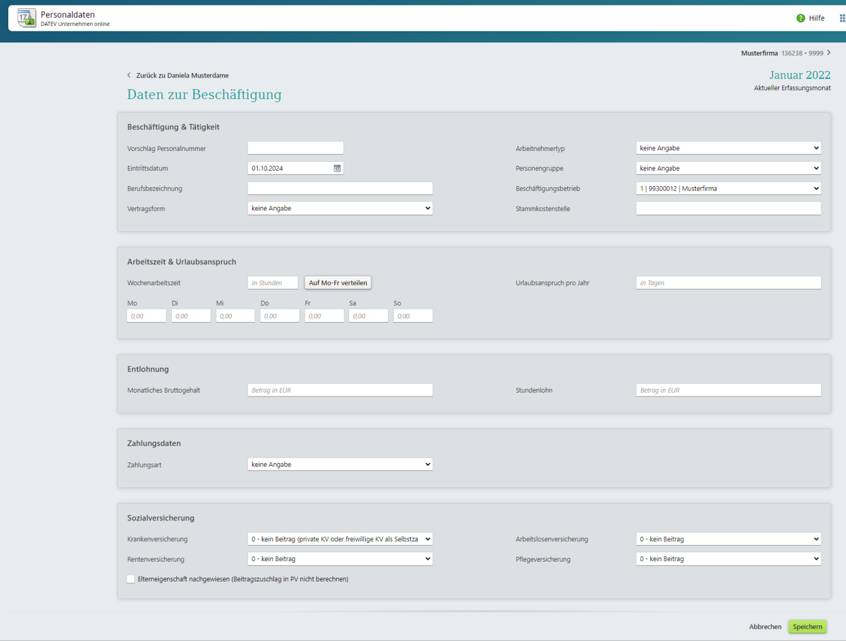Click the green Hilfe question mark icon

coord(801,18)
